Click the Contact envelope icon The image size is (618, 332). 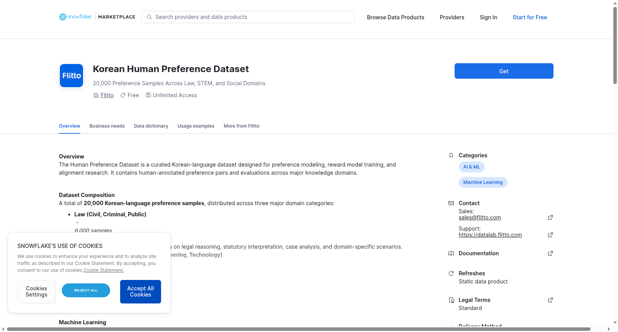pos(451,203)
